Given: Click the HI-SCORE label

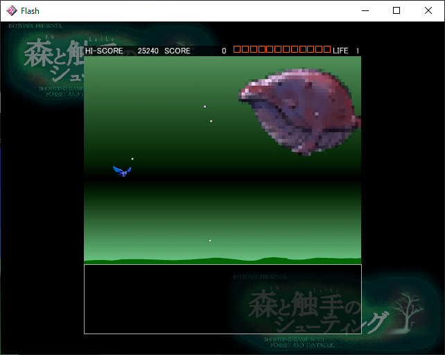Looking at the screenshot, I should click(x=105, y=51).
